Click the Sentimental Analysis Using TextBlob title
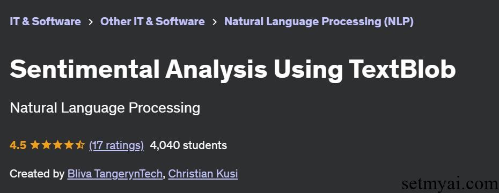This screenshot has height=193, width=499. coord(233,70)
